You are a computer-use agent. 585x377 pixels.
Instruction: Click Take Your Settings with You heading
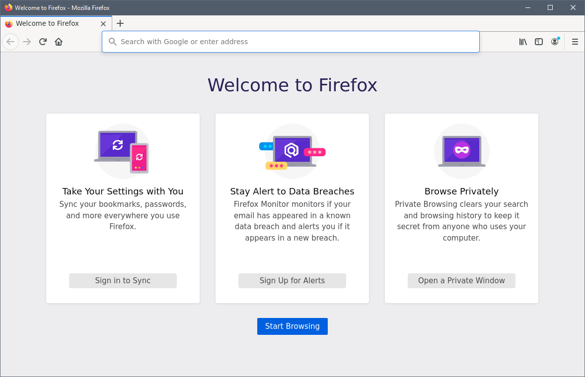click(123, 191)
